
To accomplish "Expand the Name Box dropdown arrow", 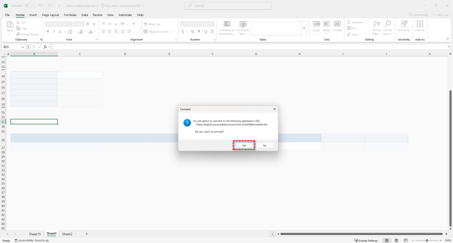I will [x=23, y=47].
